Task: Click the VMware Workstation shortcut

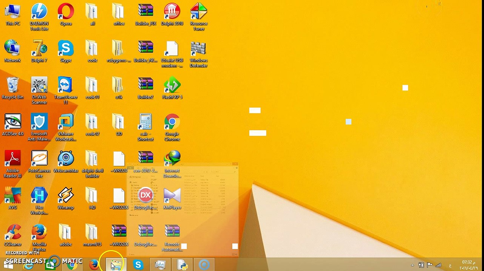Action: [66, 128]
